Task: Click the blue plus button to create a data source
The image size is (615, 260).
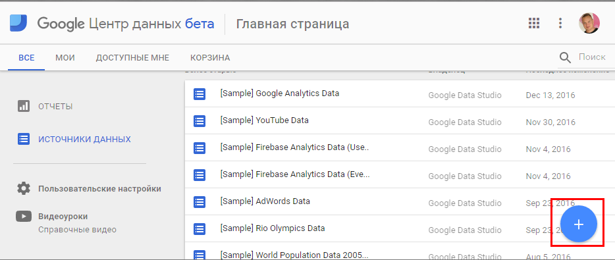Action: click(579, 224)
